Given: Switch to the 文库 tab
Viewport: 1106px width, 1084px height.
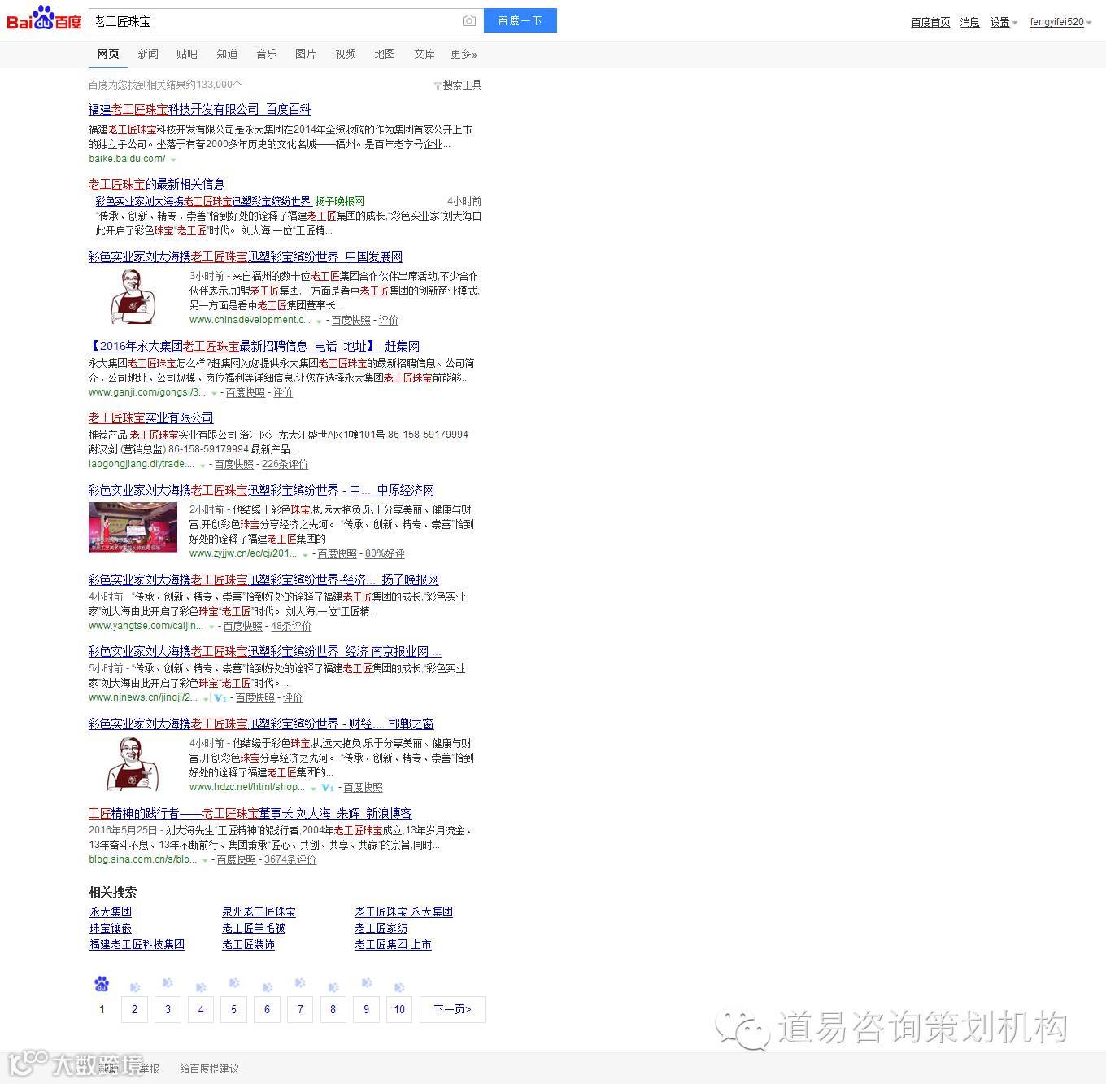Looking at the screenshot, I should pyautogui.click(x=425, y=54).
